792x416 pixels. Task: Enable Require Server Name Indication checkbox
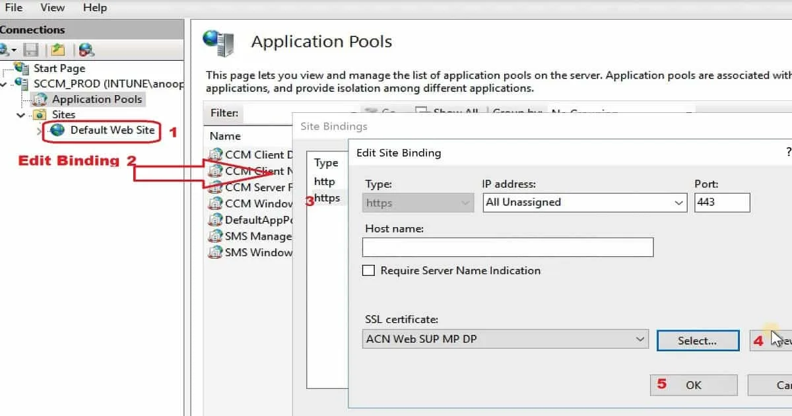coord(368,271)
